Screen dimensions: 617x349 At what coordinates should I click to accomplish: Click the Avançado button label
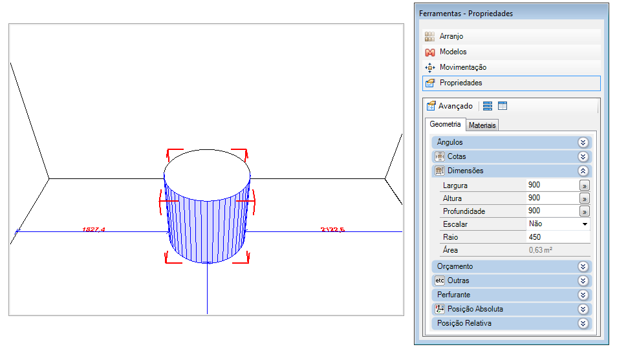455,106
